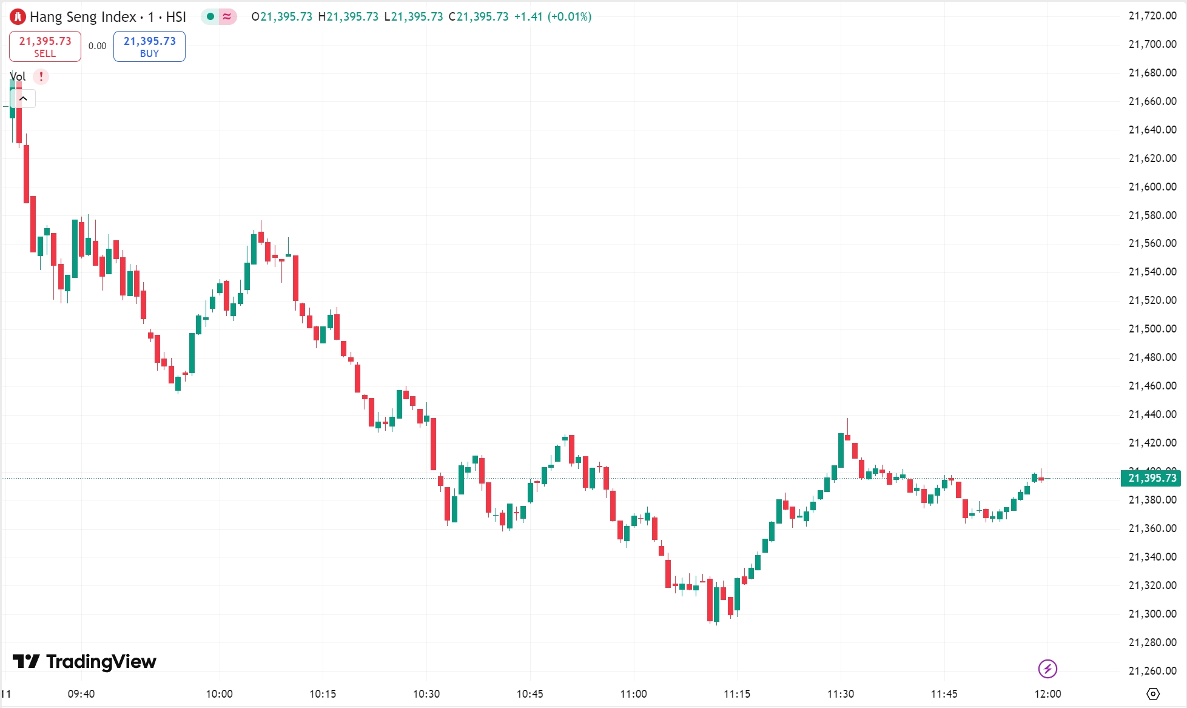The width and height of the screenshot is (1187, 708).
Task: Click the 12:00 label on the time axis
Action: coord(1047,693)
